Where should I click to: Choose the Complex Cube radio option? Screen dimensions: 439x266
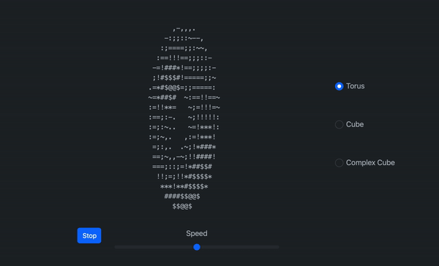[x=339, y=163]
